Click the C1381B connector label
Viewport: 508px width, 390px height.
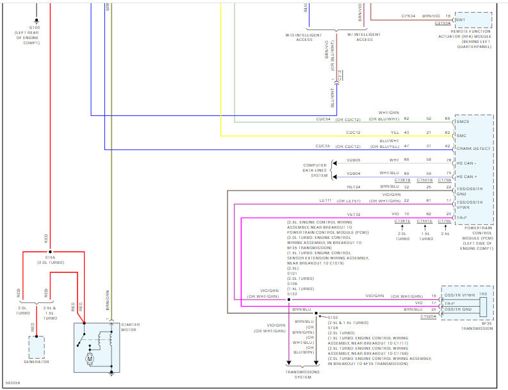(402, 180)
